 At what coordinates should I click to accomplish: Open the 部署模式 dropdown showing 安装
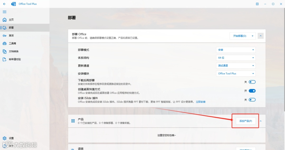[x=236, y=50]
